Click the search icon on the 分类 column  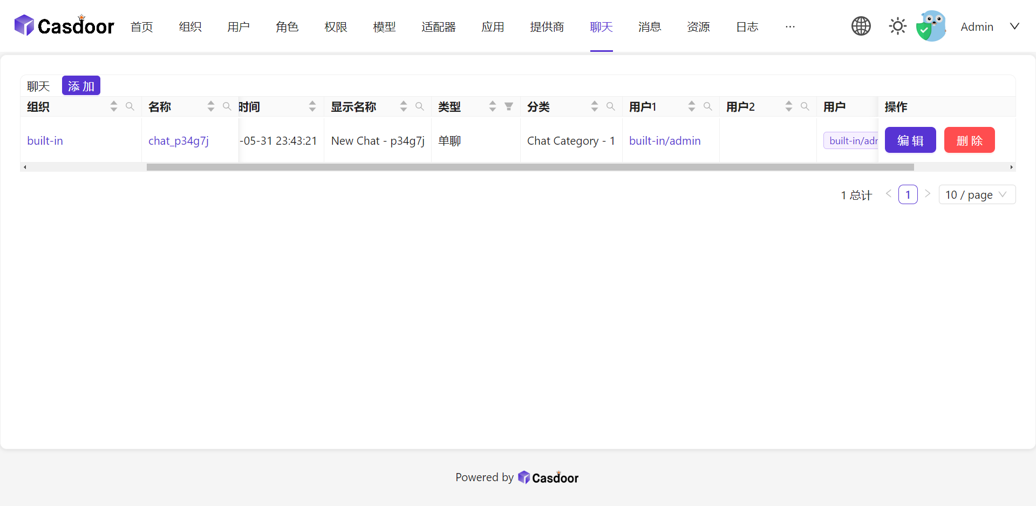(x=611, y=106)
